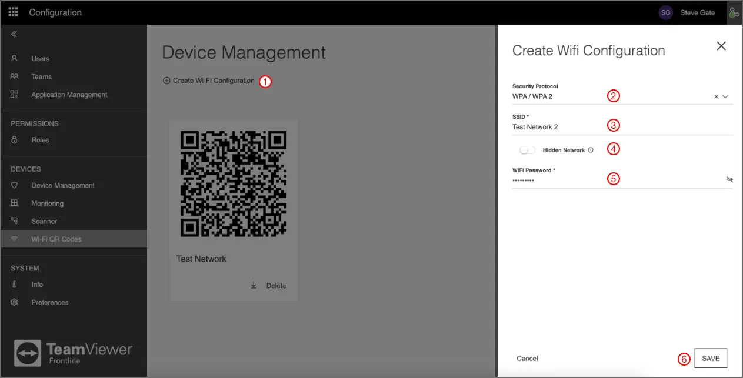Screen dimensions: 743x378
Task: Click the Users person icon
Action: tap(15, 59)
